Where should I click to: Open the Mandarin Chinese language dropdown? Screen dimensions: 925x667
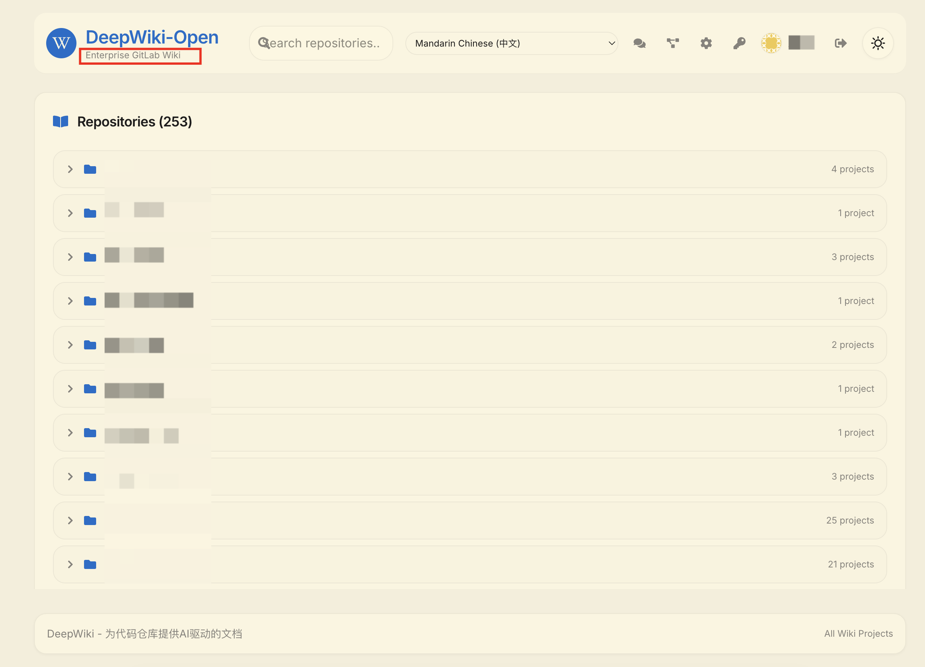(511, 43)
